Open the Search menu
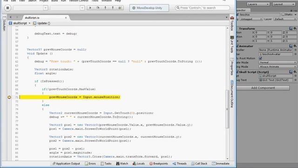This screenshot has height=168, width=298. click(32, 1)
